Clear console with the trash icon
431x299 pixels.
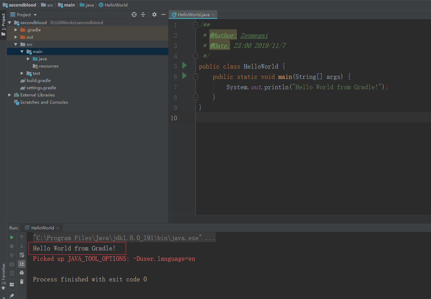[22, 282]
